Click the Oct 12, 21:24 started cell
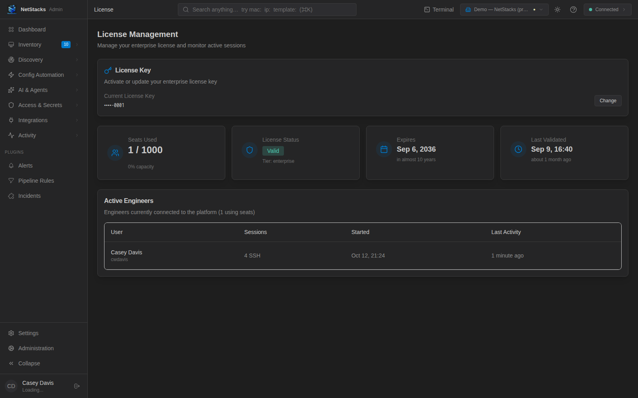The width and height of the screenshot is (638, 398). 368,256
